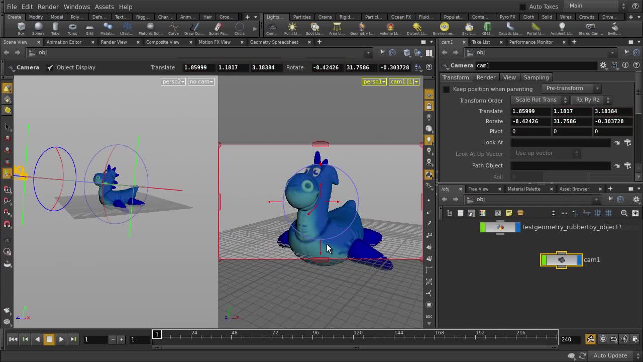Toggle Object Display checkmark above the viewport
Screen dimensions: 643x362
pyautogui.click(x=50, y=67)
